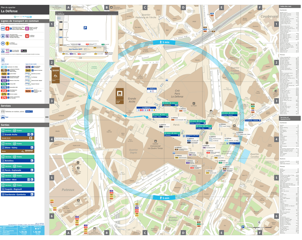The width and height of the screenshot is (302, 240).
Task: Call the 34 24 service number
Action: tap(24, 232)
